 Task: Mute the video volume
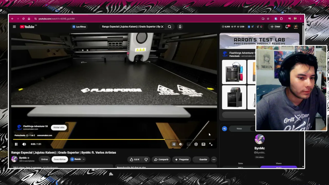point(24,144)
